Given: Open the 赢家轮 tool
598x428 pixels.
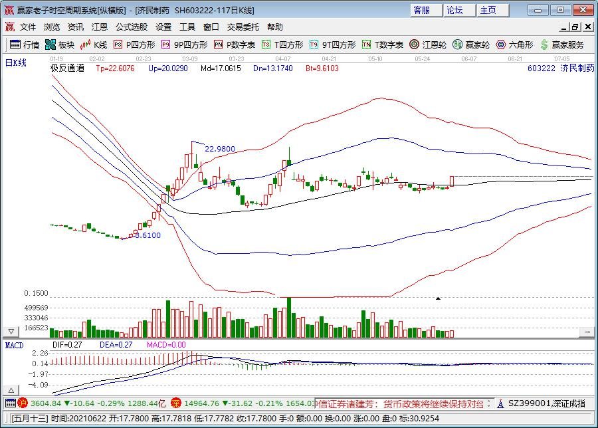Looking at the screenshot, I should pyautogui.click(x=471, y=45).
